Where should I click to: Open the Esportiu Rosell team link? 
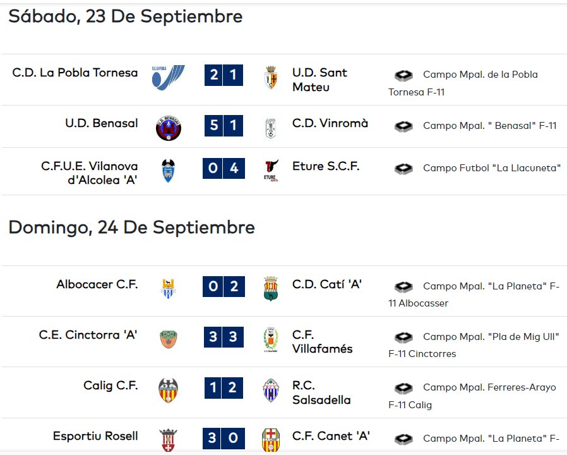pos(95,436)
